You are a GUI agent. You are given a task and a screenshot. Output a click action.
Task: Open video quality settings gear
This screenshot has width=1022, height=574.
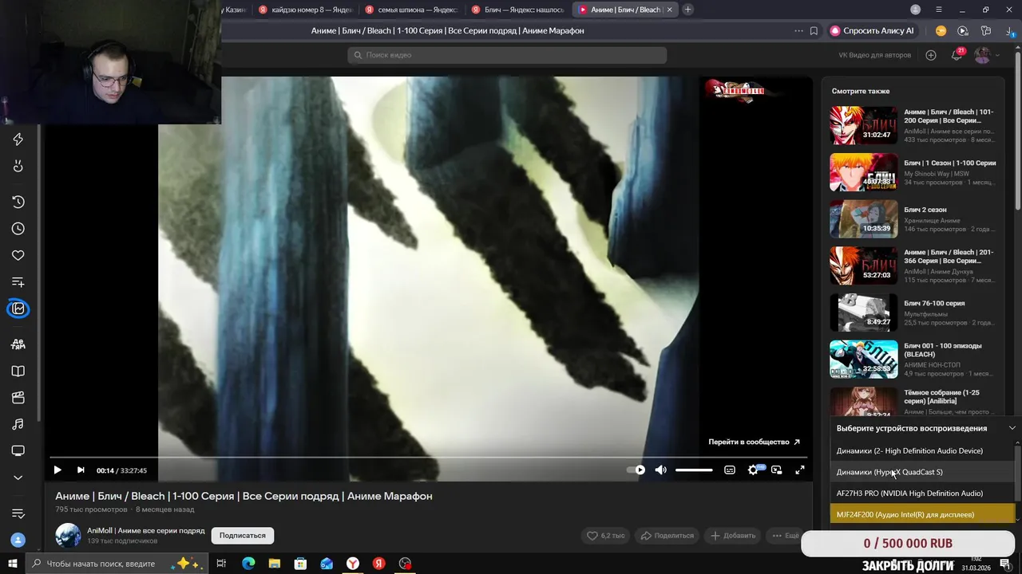coord(753,470)
